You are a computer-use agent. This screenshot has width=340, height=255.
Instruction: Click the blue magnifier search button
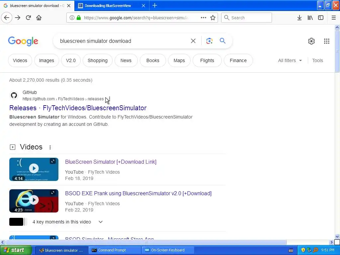click(222, 41)
